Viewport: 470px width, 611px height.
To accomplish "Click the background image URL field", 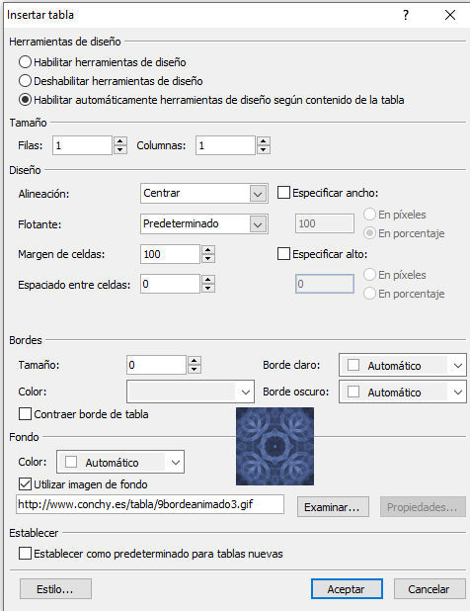I will [x=150, y=504].
